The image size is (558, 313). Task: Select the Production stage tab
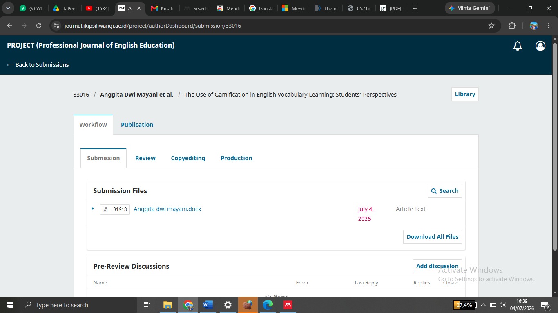click(x=236, y=158)
